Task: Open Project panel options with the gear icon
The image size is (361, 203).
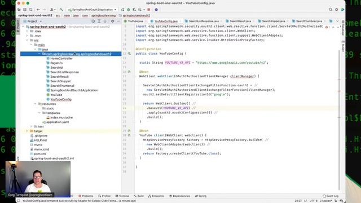Action: pos(112,21)
